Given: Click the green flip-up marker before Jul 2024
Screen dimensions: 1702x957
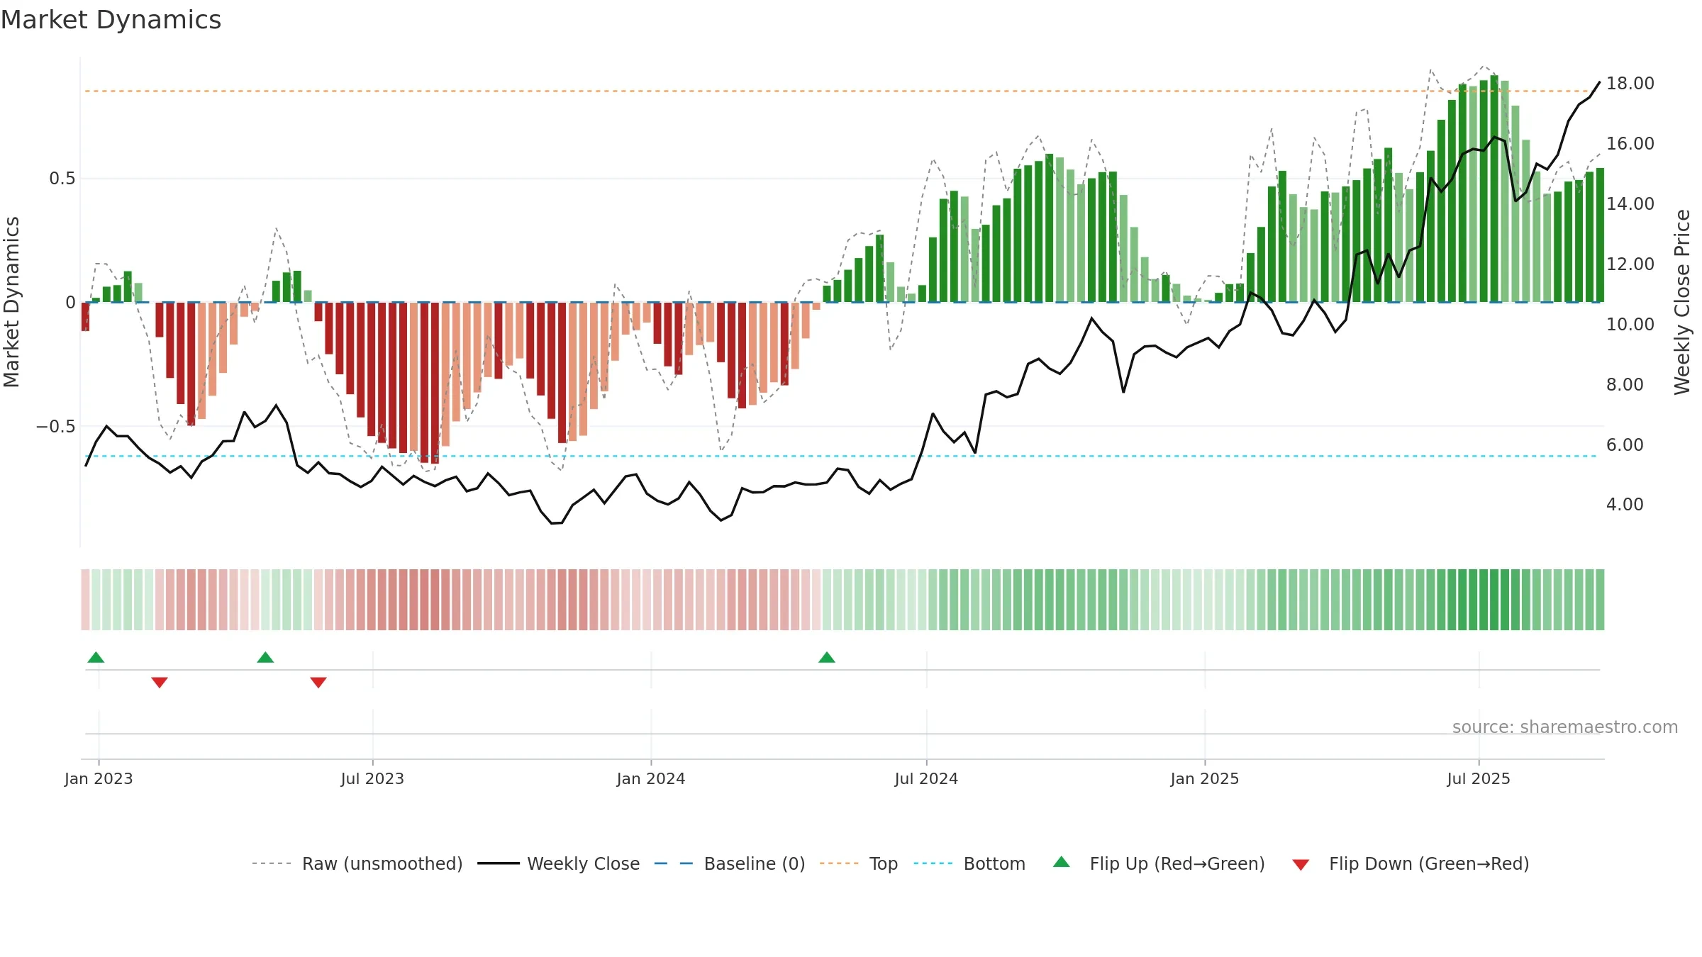Looking at the screenshot, I should (827, 657).
